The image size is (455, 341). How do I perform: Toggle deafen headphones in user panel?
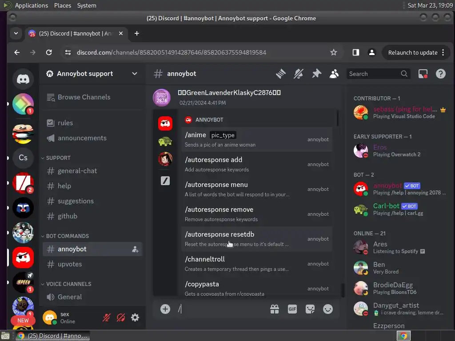click(121, 318)
